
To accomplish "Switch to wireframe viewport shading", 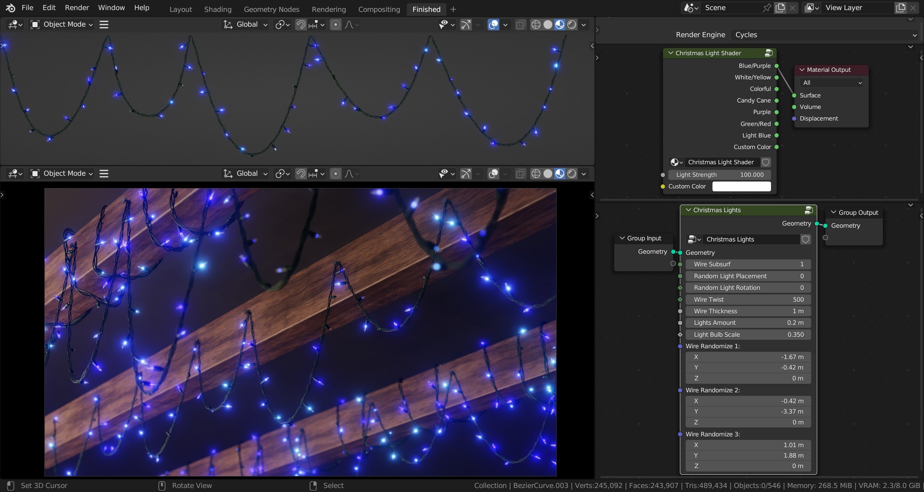I will point(536,25).
